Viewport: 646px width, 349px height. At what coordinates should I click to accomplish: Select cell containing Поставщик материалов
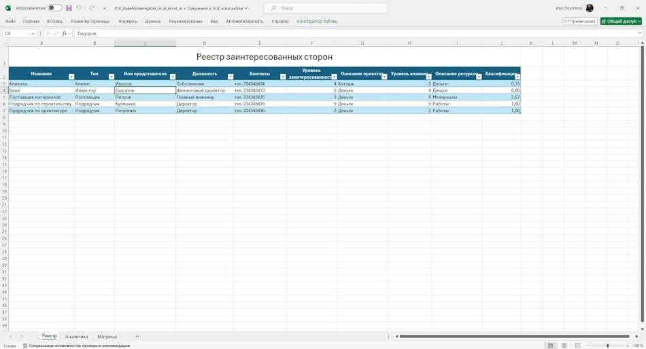pos(41,97)
